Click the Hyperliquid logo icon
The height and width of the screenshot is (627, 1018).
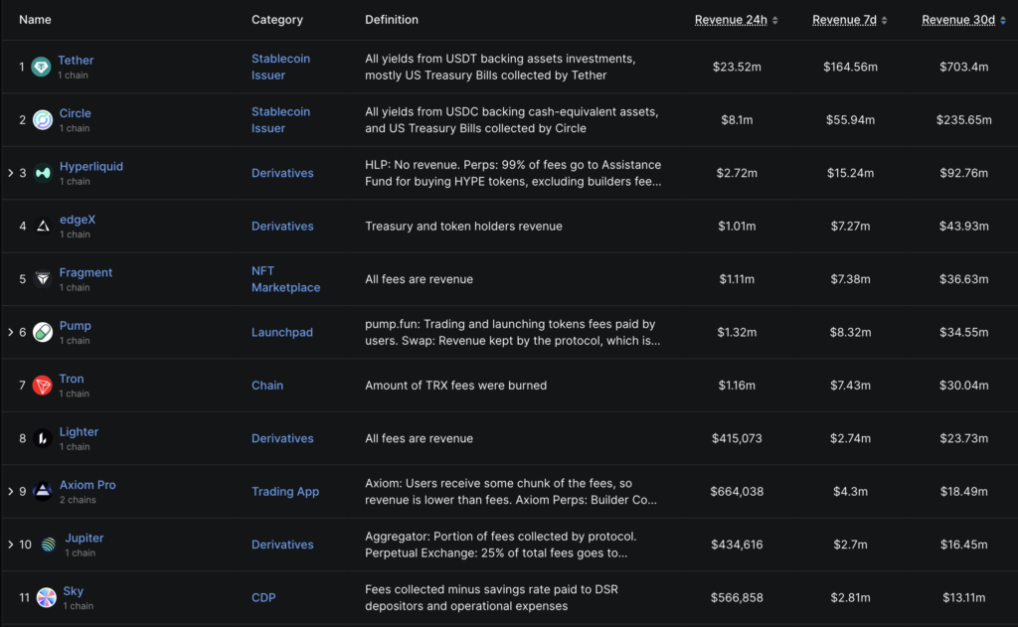tap(43, 173)
